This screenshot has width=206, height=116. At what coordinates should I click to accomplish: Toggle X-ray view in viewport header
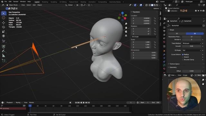(x=146, y=5)
